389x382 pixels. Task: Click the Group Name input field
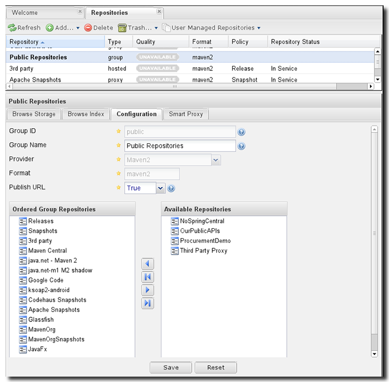[180, 146]
